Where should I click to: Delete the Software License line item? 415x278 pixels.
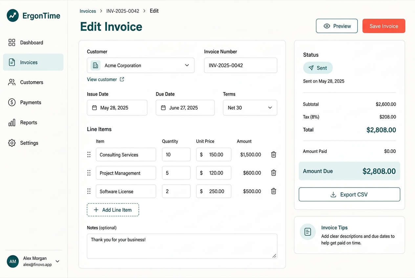pos(273,191)
